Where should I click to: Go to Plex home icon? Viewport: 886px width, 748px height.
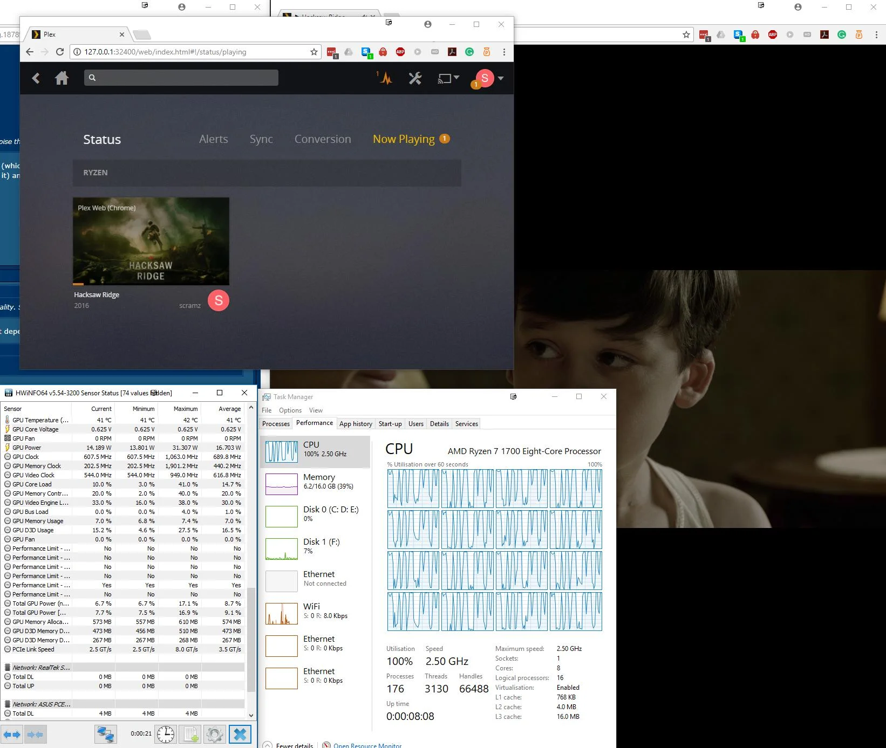62,78
